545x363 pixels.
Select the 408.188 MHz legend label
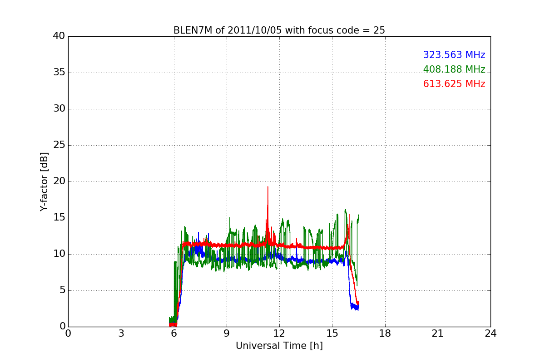click(x=454, y=69)
